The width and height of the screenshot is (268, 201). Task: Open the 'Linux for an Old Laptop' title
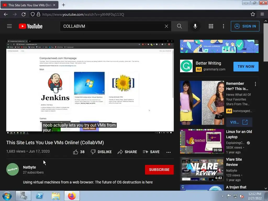tap(239, 134)
